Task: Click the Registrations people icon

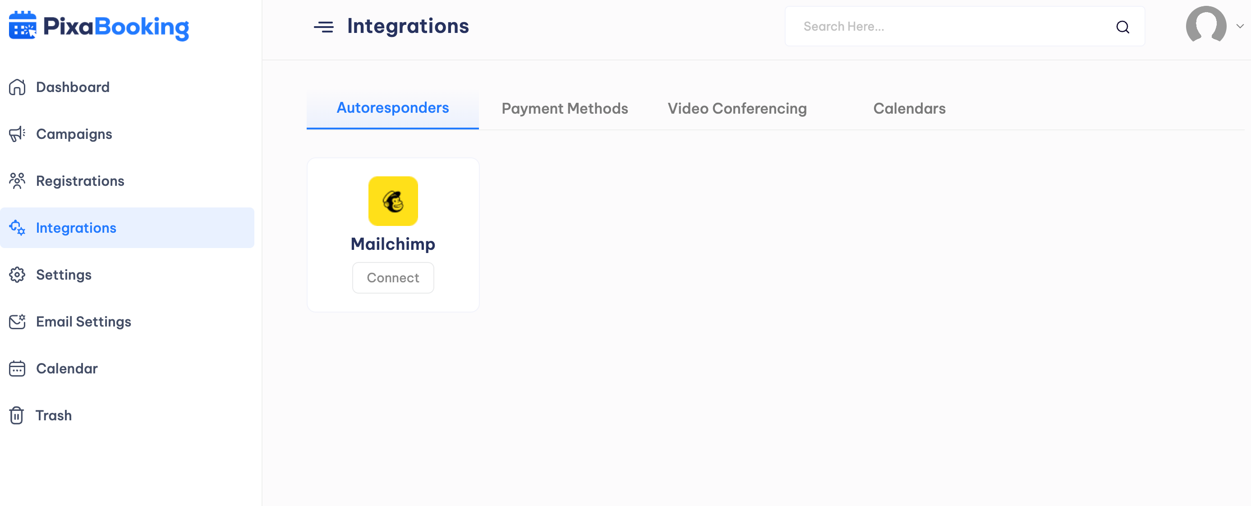Action: coord(17,181)
